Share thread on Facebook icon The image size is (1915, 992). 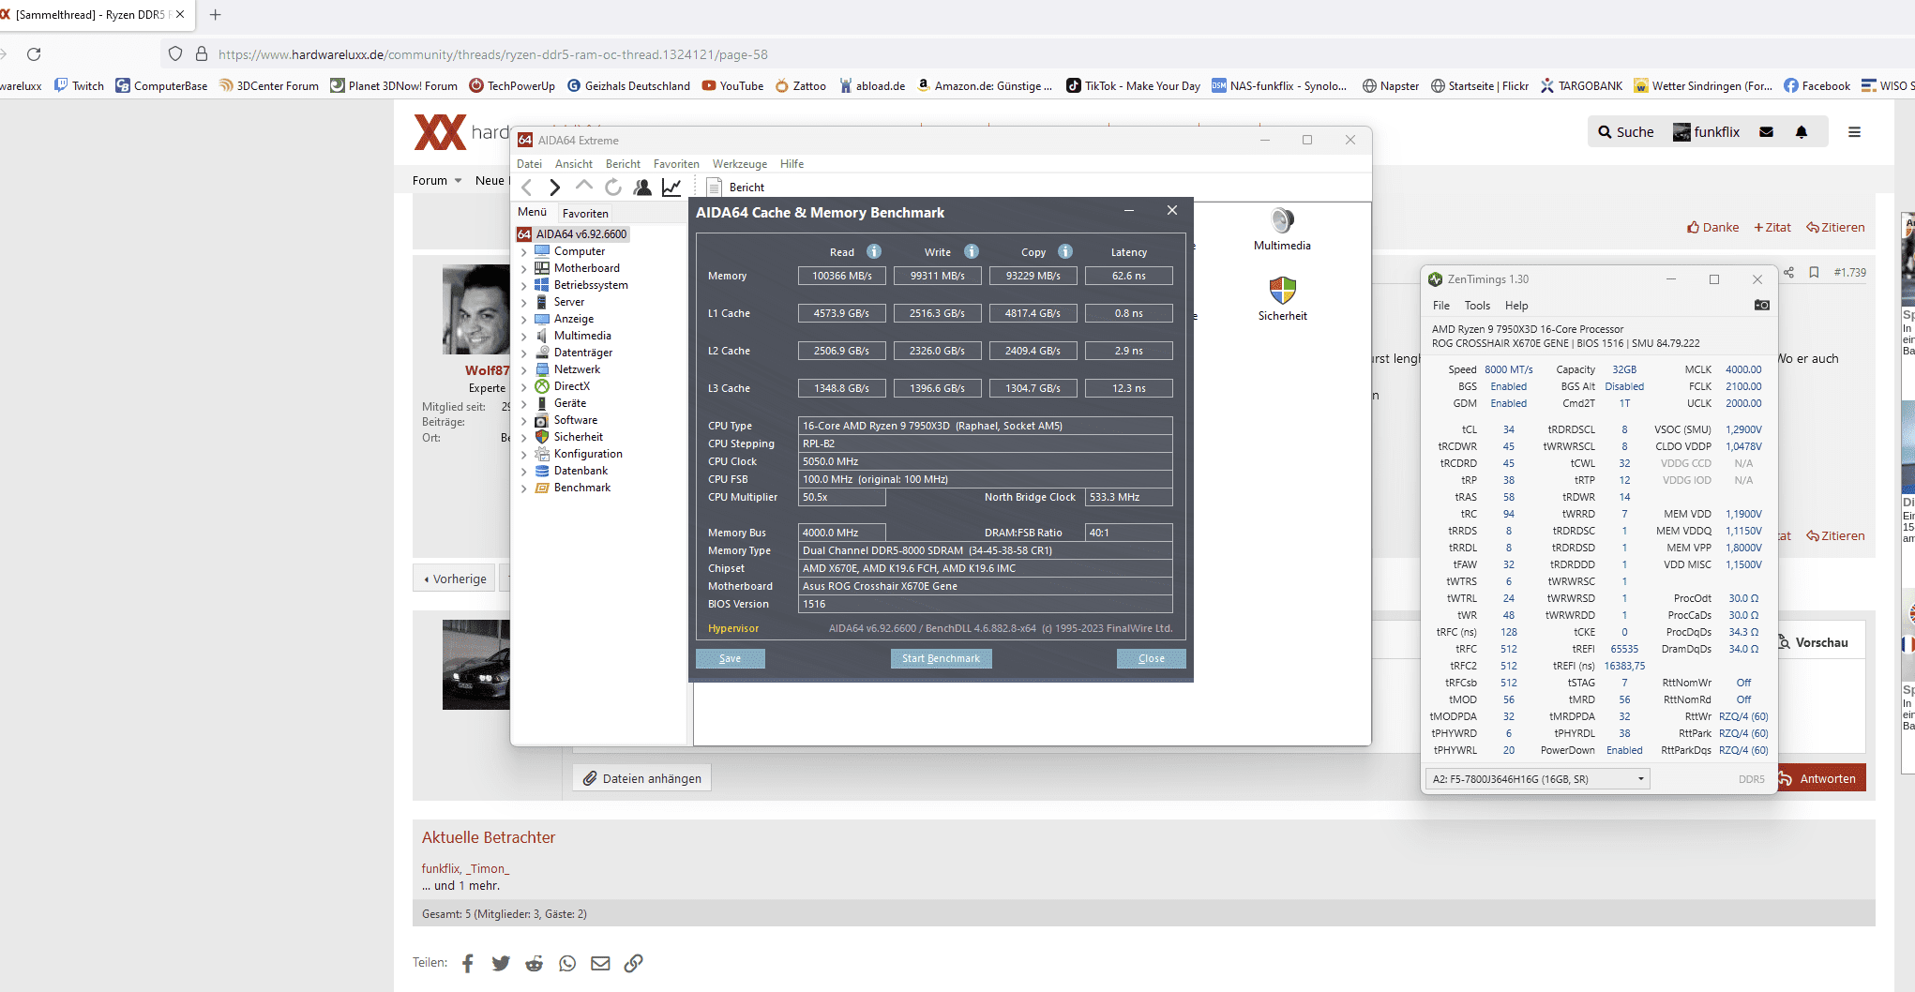click(468, 963)
